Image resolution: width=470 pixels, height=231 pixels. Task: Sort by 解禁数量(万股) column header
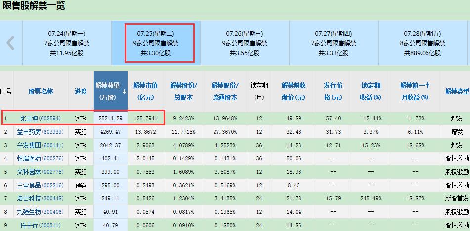[111, 91]
